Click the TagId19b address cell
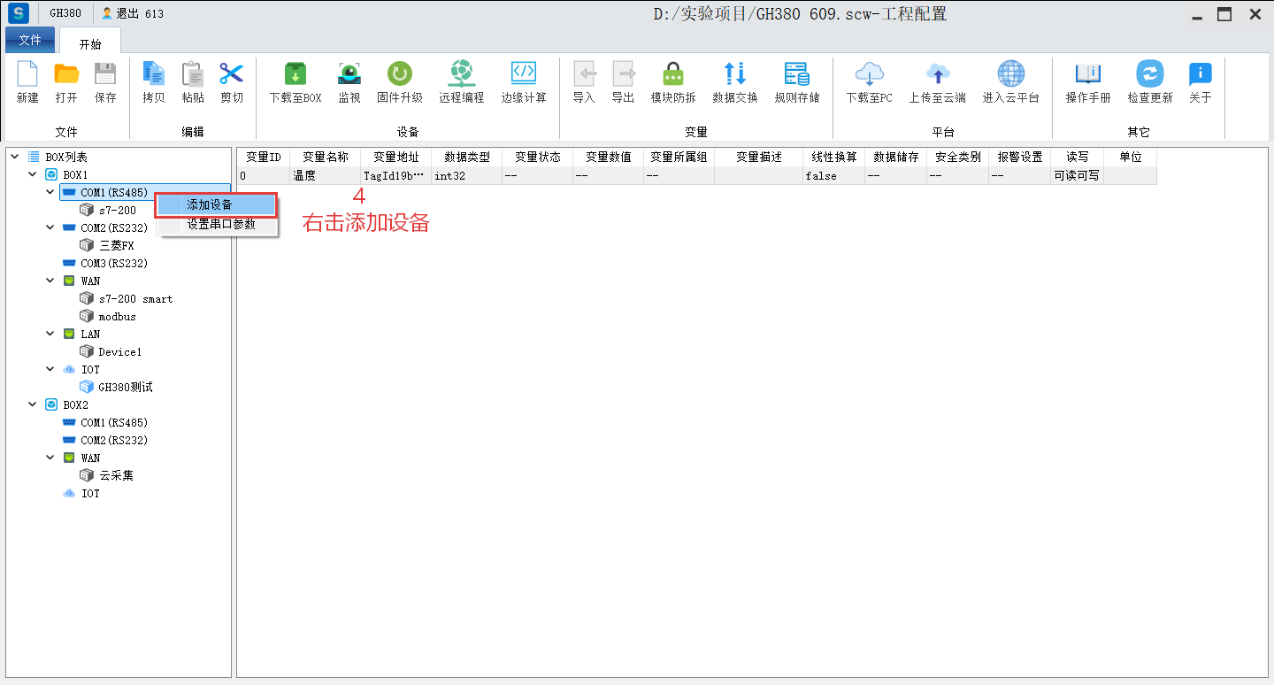1274x685 pixels. click(x=396, y=175)
